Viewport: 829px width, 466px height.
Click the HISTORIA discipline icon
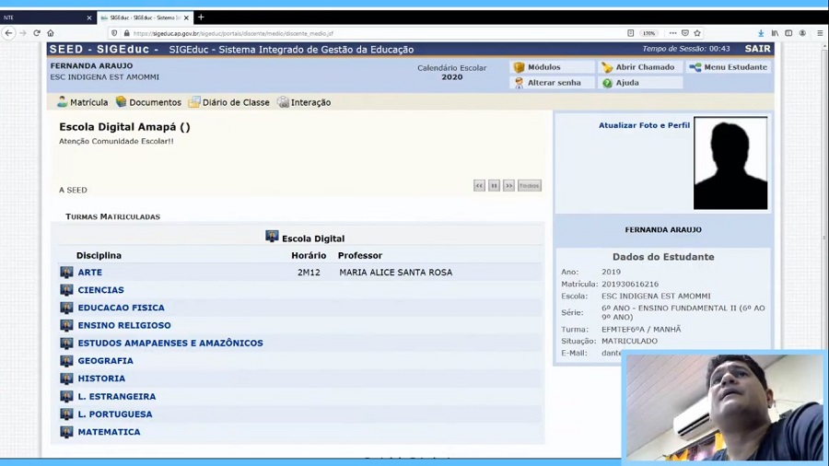pyautogui.click(x=66, y=379)
